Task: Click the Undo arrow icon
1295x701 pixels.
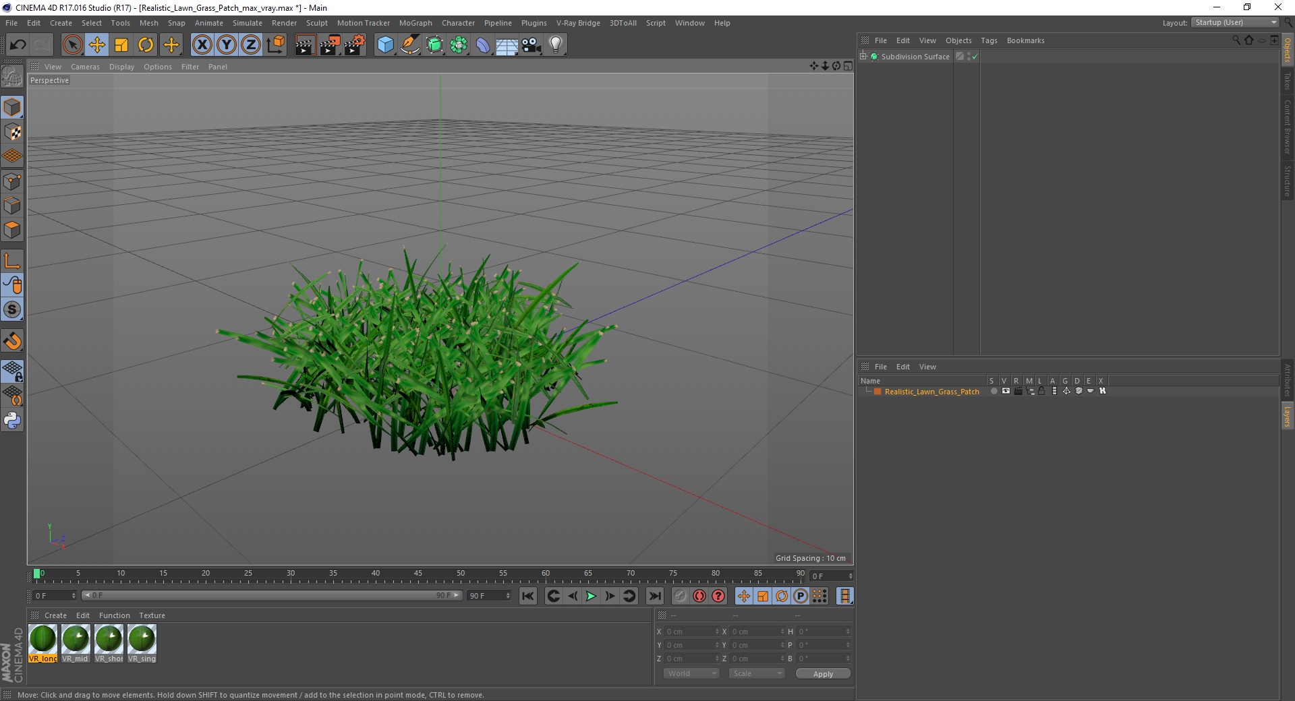Action: pyautogui.click(x=18, y=45)
